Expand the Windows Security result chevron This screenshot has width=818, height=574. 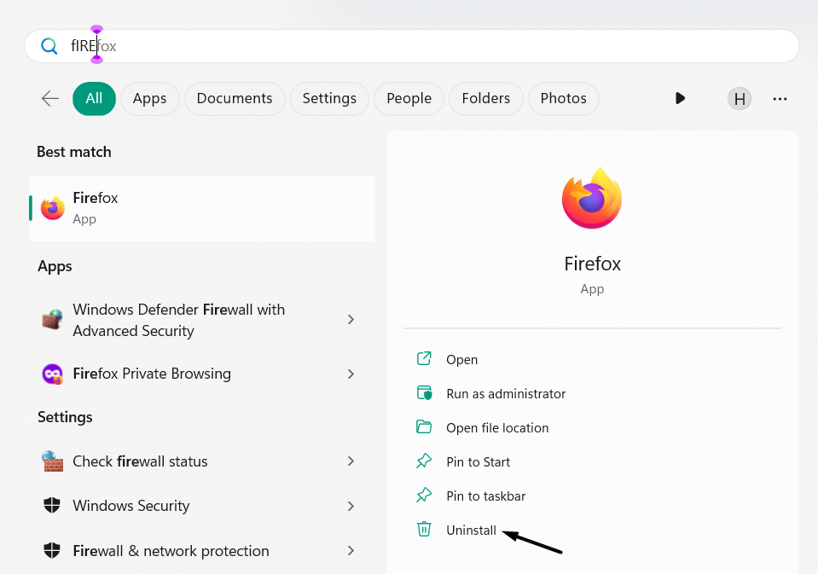coord(351,506)
